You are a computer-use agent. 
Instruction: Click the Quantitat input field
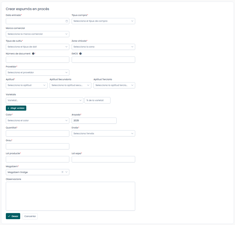pyautogui.click(x=37, y=133)
